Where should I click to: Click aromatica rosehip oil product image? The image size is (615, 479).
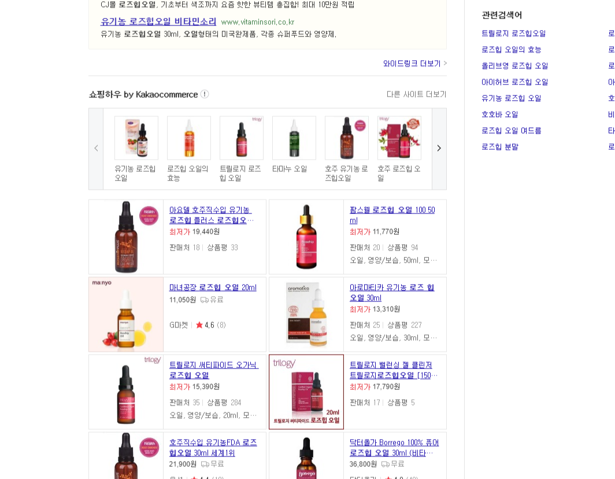point(306,314)
